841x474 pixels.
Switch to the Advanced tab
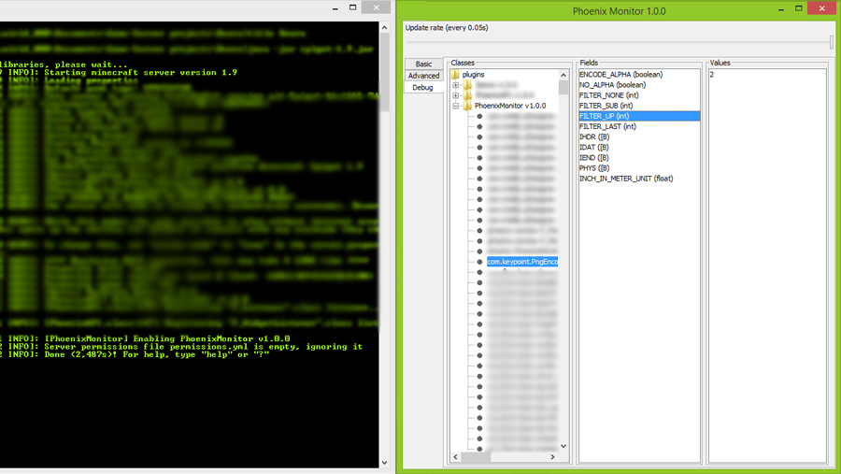point(423,76)
